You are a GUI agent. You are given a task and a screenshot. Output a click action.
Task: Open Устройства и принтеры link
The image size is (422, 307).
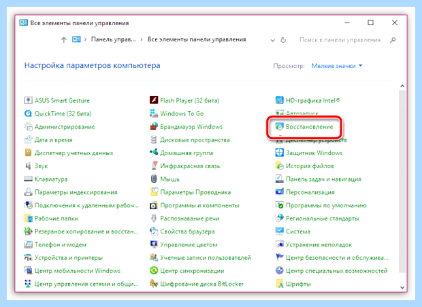(x=69, y=258)
